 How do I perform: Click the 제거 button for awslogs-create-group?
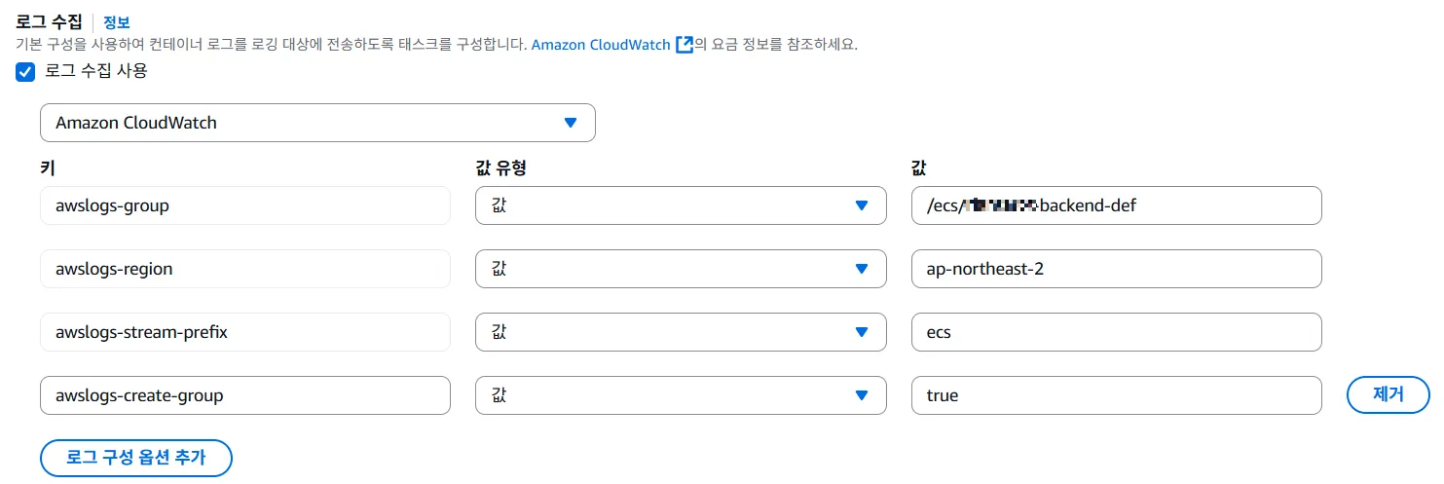tap(1388, 395)
